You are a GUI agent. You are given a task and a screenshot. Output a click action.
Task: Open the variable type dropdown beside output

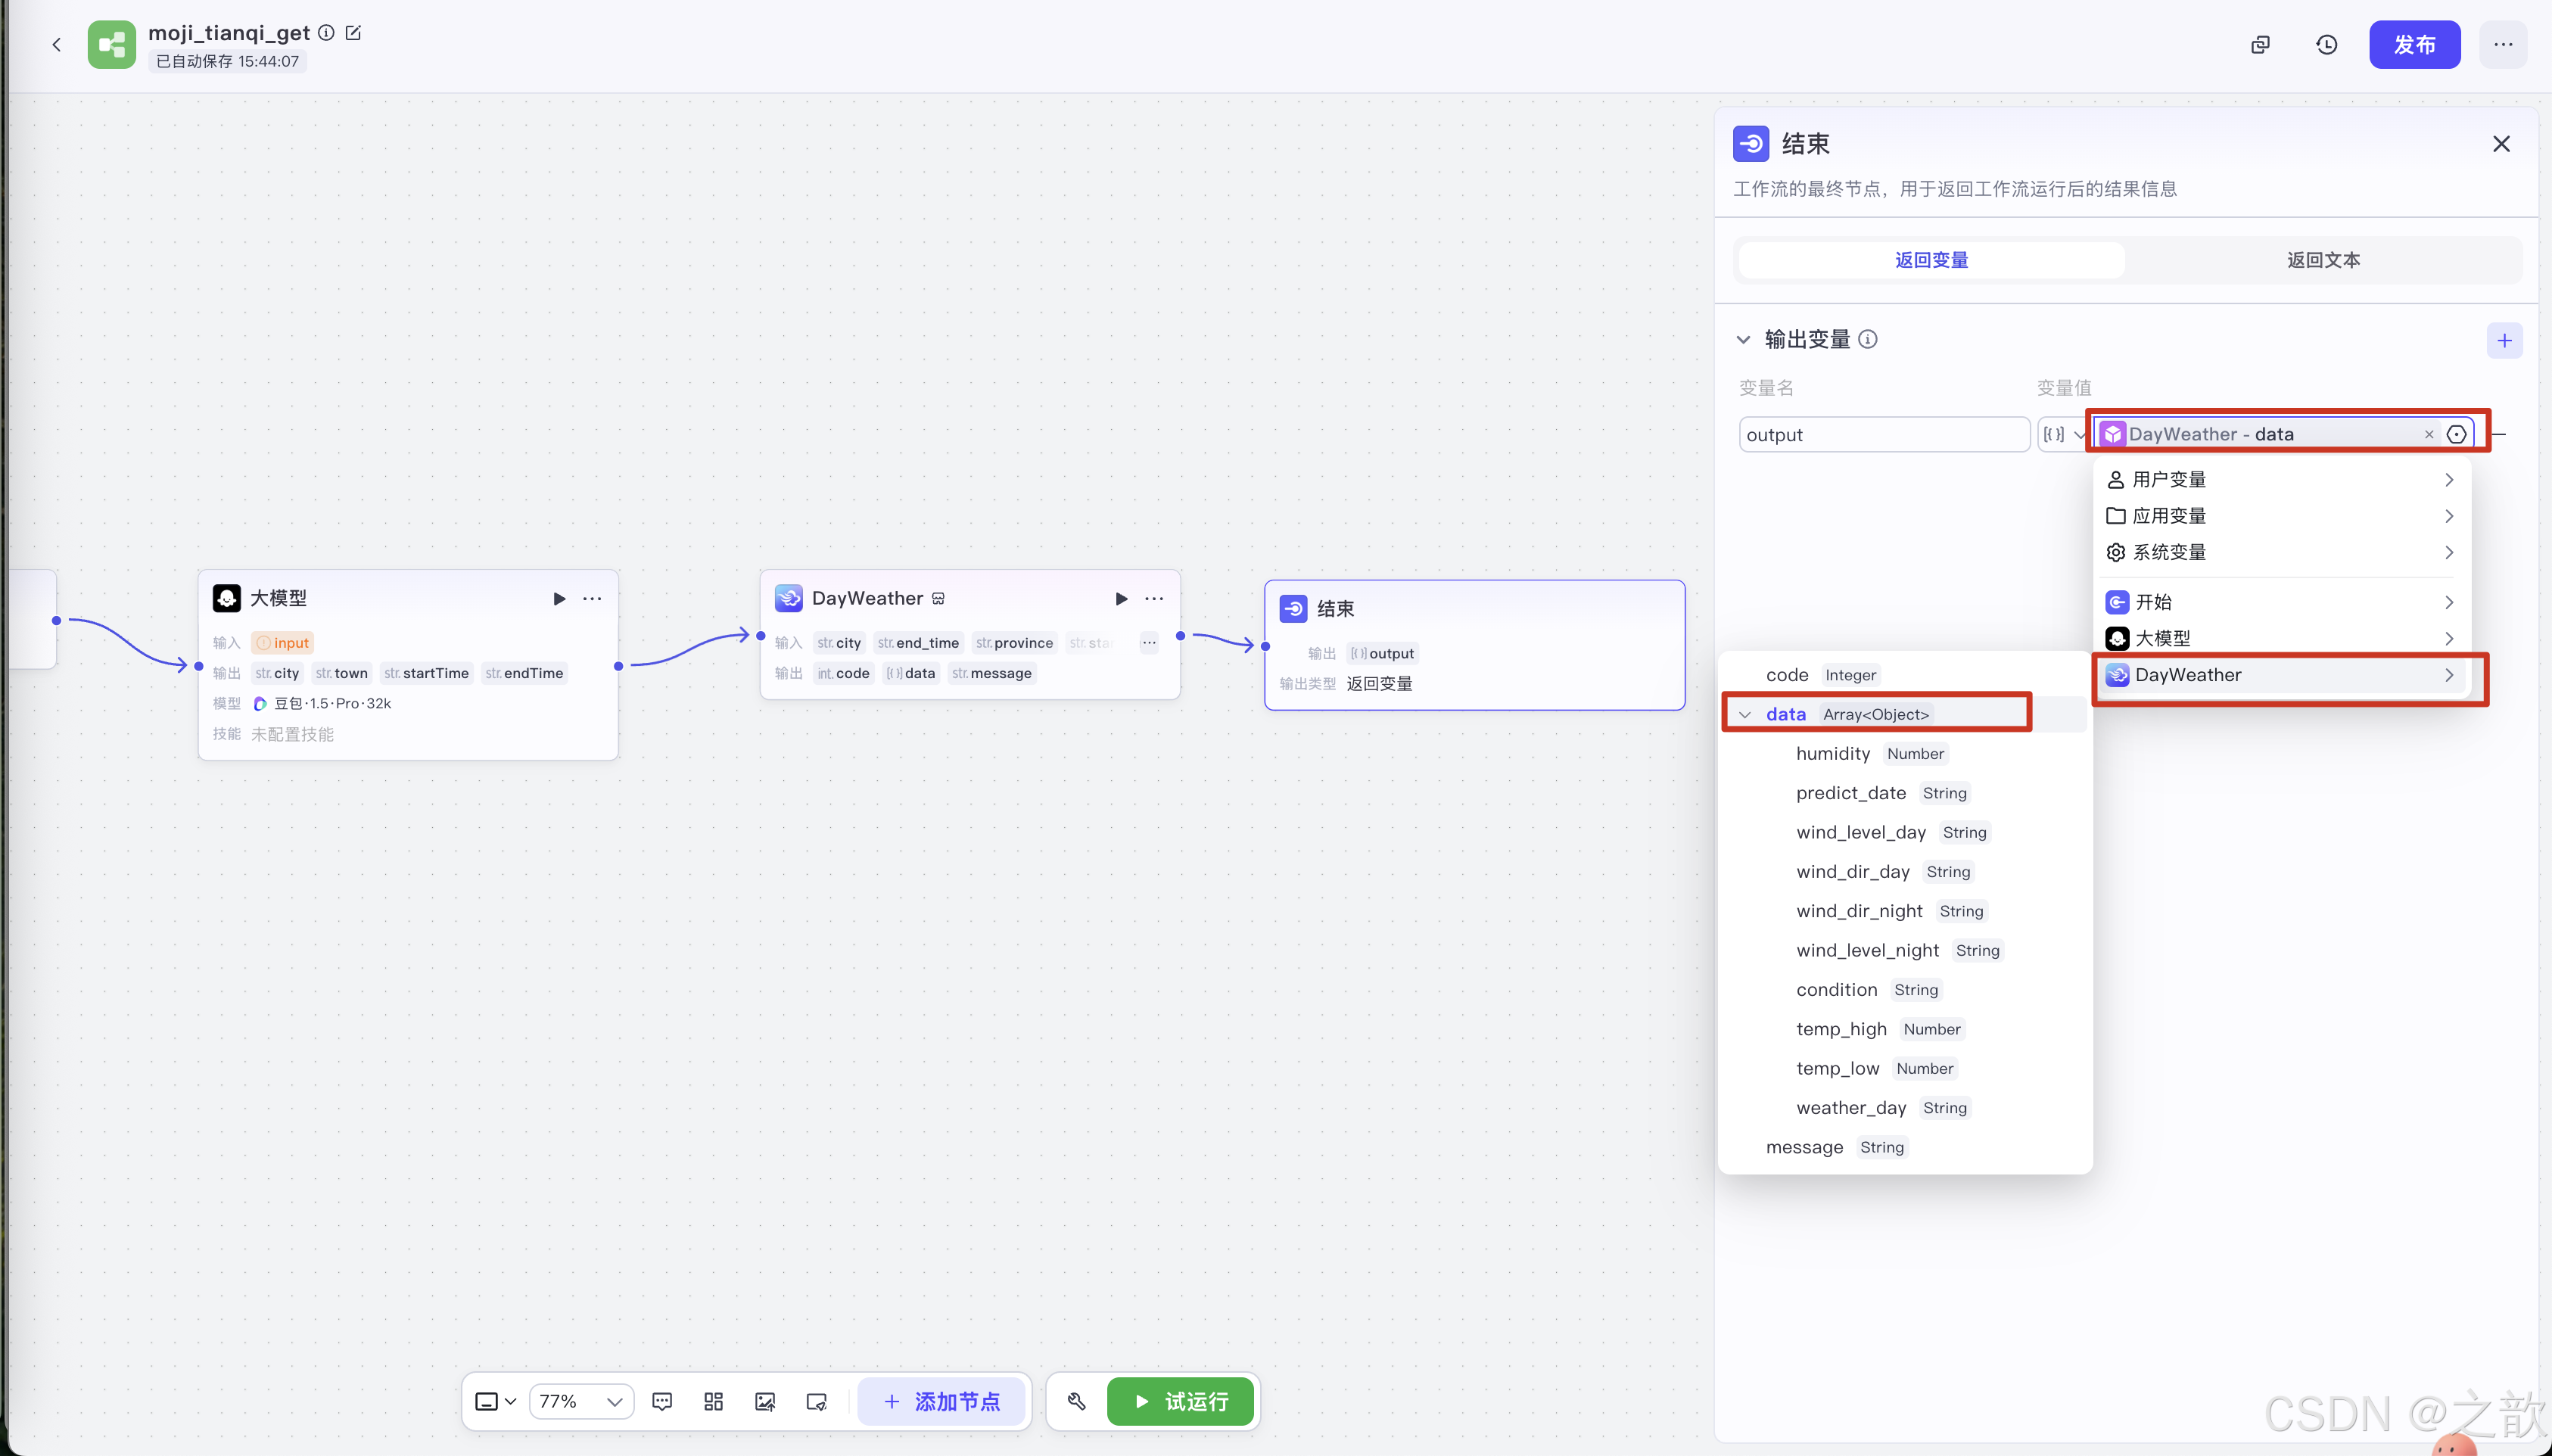pos(2062,434)
